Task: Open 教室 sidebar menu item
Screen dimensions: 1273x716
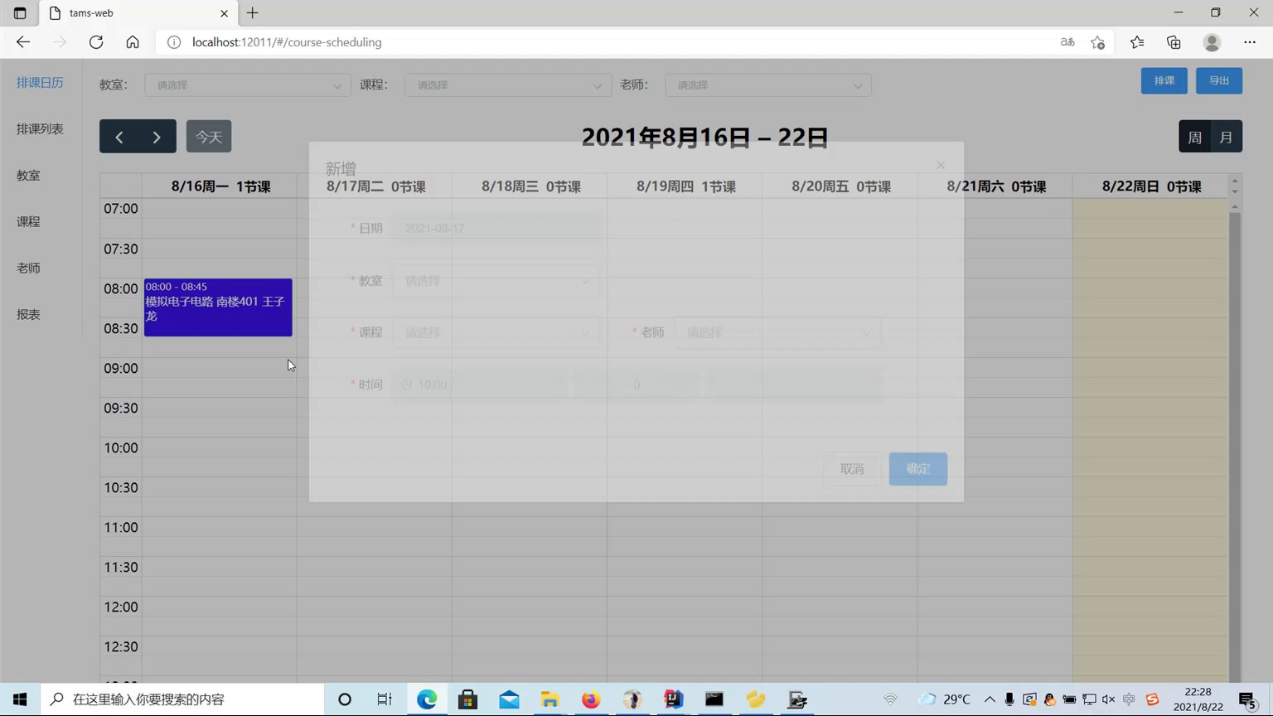Action: tap(28, 176)
